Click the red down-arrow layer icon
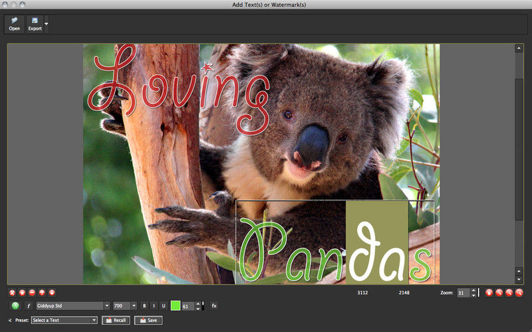 [52, 293]
